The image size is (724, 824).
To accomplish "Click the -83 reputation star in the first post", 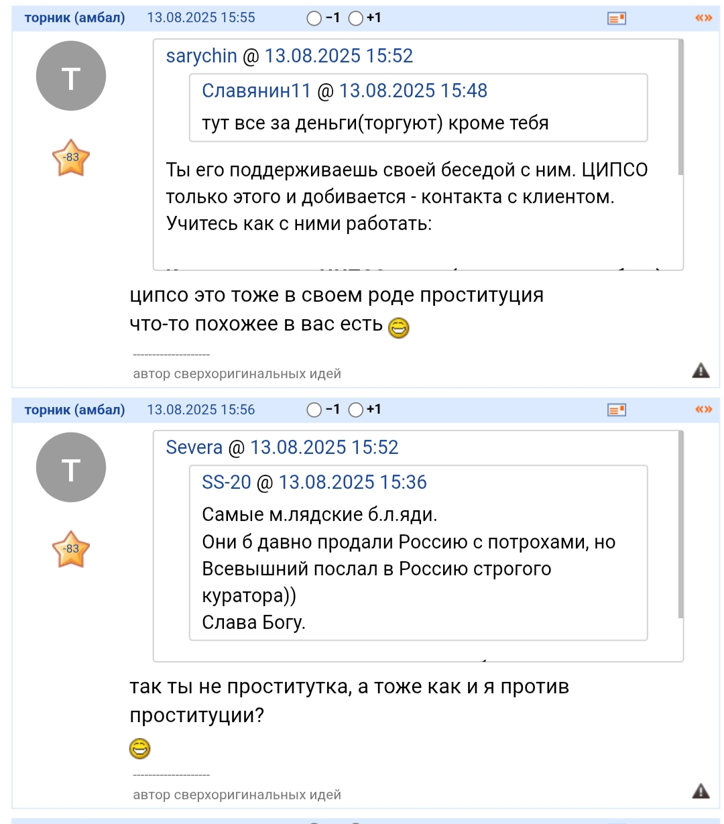I will tap(70, 158).
